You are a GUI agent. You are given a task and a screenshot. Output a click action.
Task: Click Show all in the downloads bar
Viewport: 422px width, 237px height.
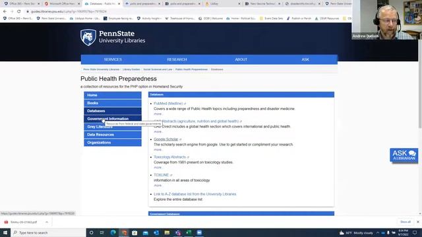[406, 222]
